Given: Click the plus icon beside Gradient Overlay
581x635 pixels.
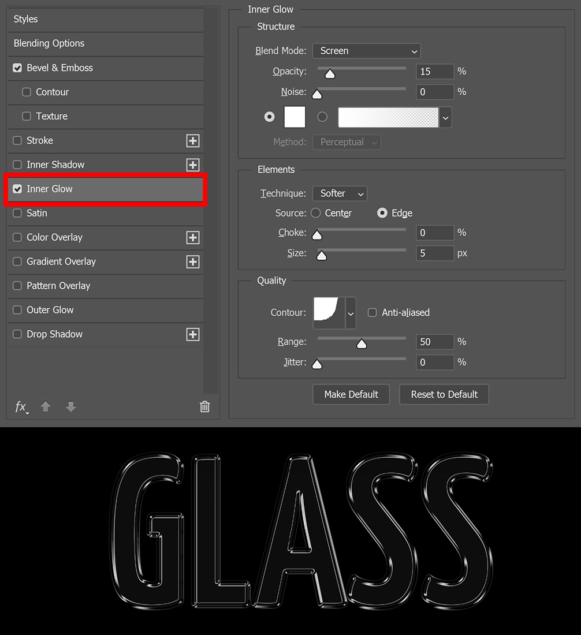Looking at the screenshot, I should [x=193, y=262].
